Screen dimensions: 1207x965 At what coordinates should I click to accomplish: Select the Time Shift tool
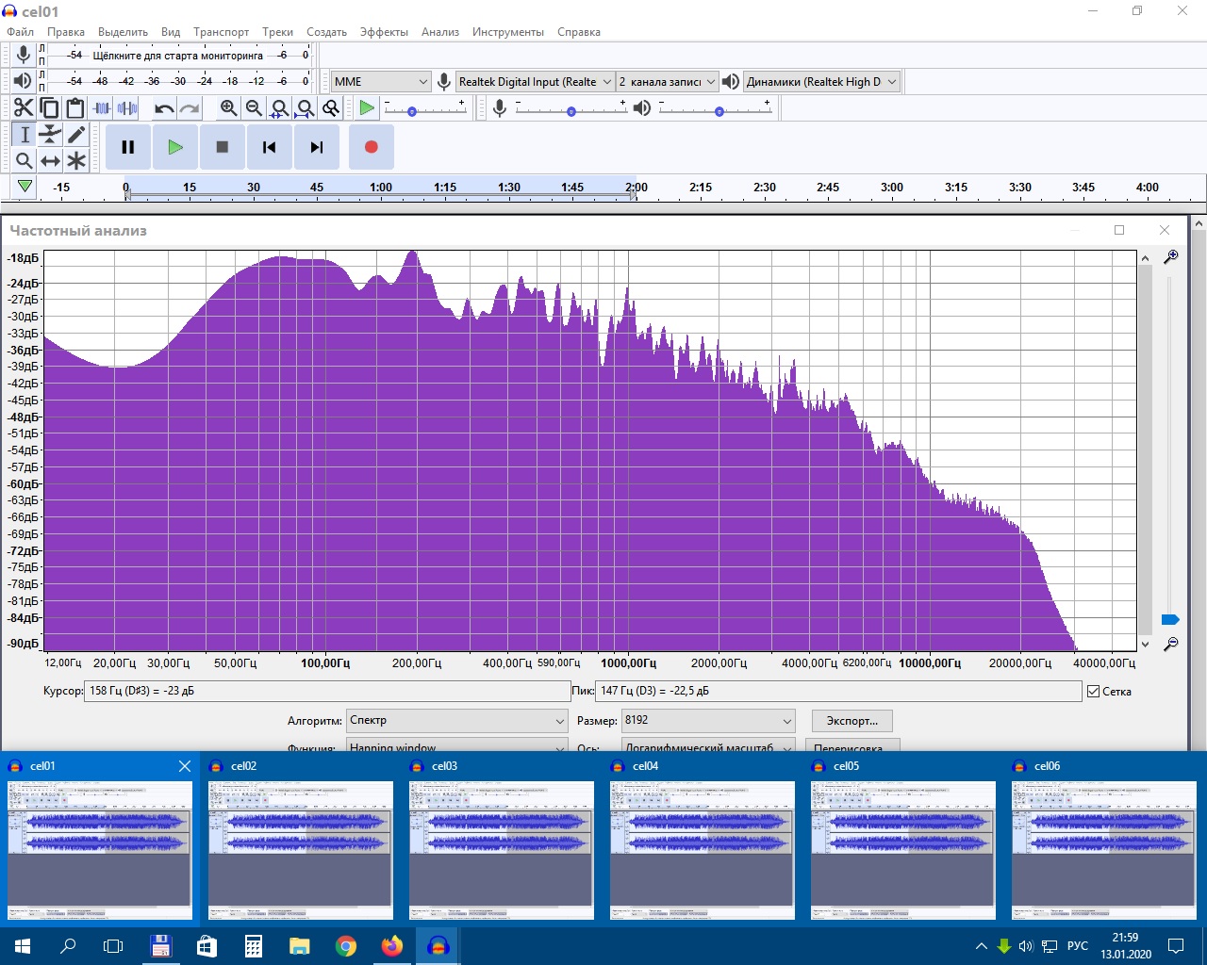pyautogui.click(x=50, y=161)
